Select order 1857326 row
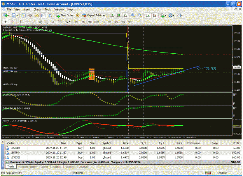This screenshot has height=176, width=243. pos(123,148)
